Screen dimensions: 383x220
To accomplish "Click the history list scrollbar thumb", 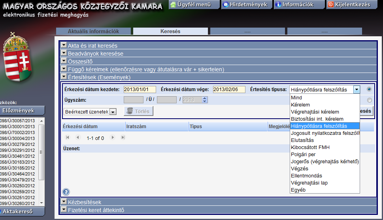I will coord(41,152).
